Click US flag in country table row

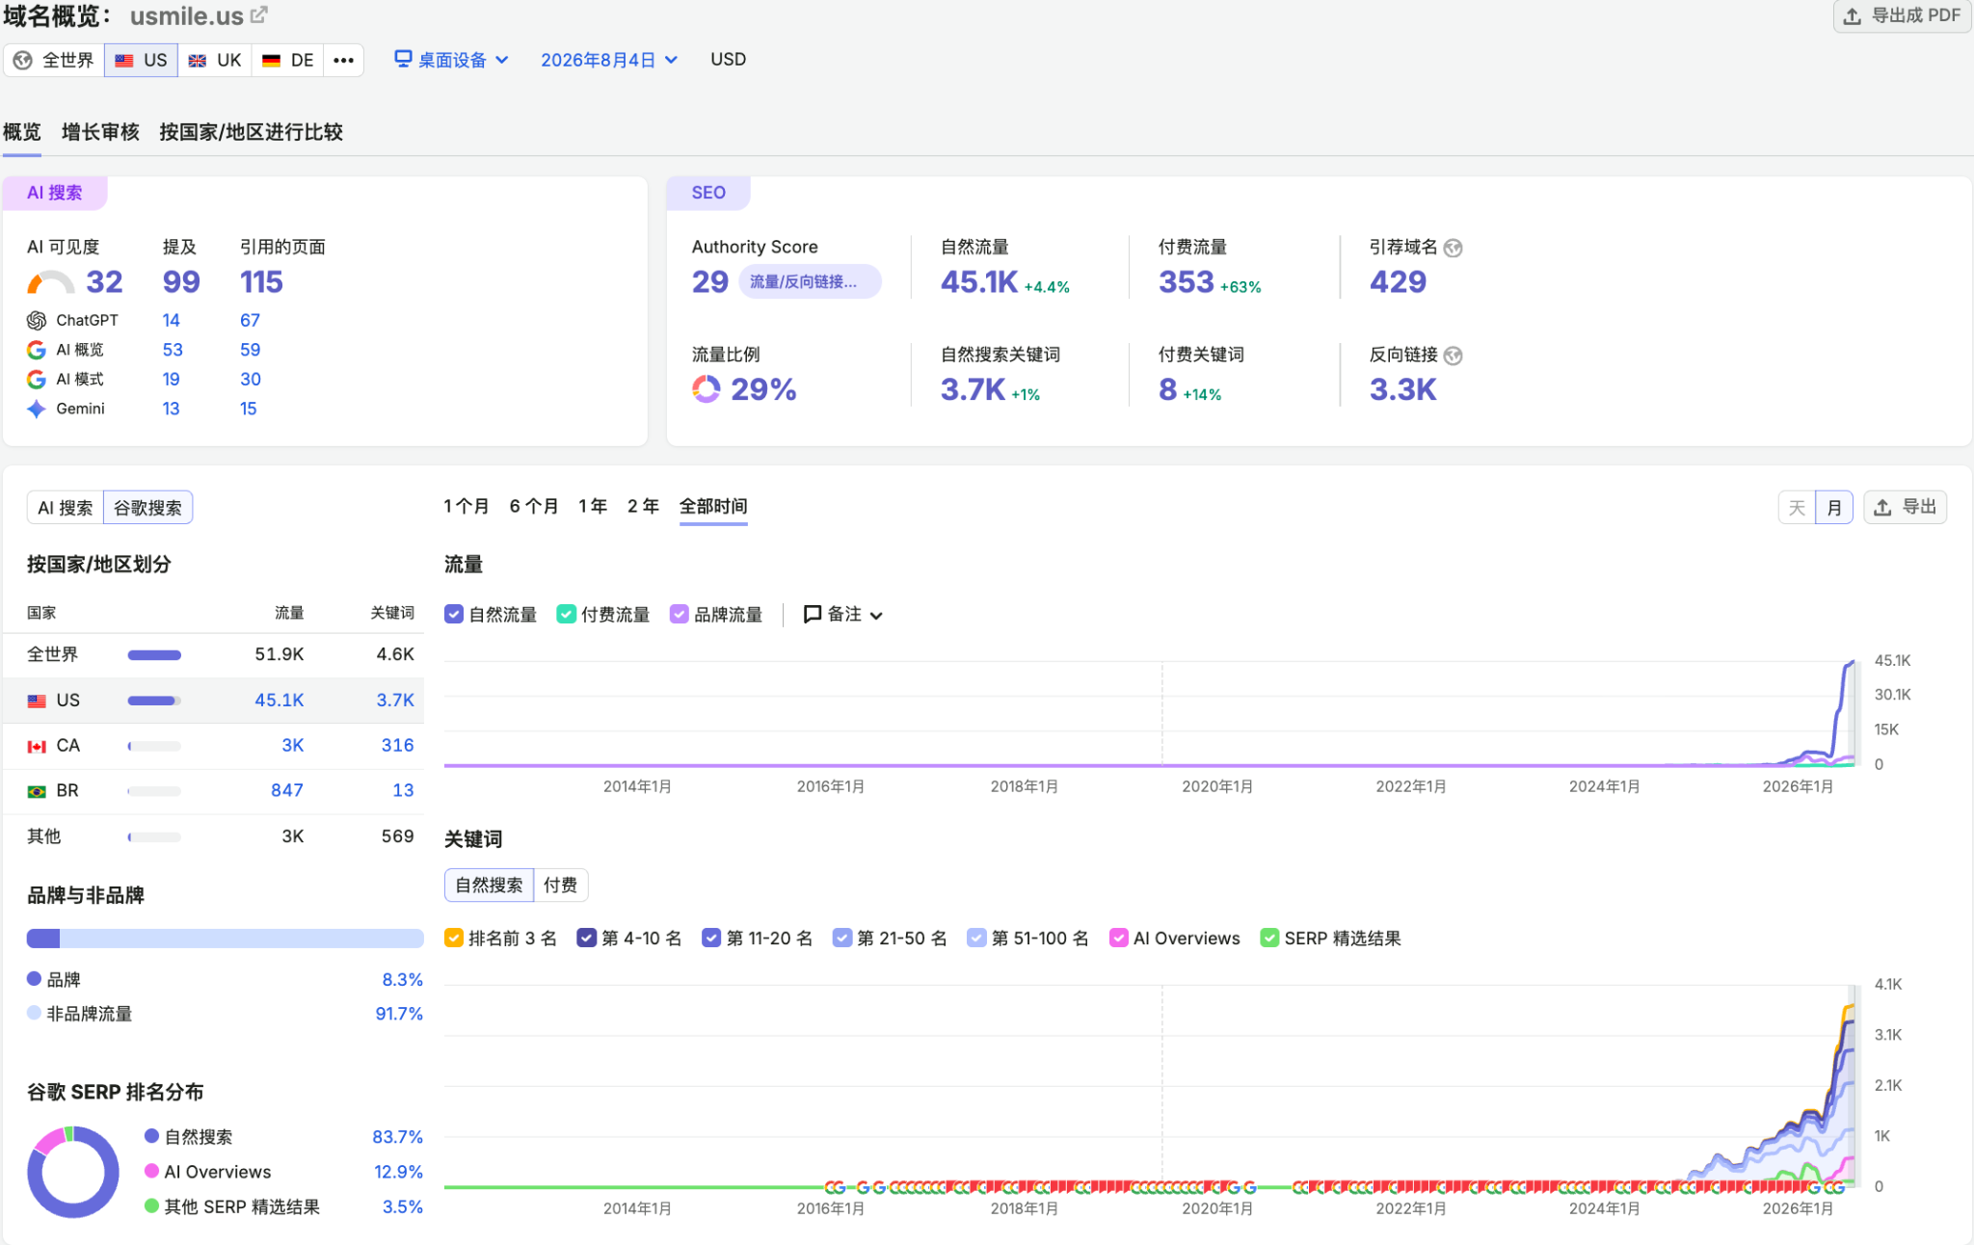37,701
